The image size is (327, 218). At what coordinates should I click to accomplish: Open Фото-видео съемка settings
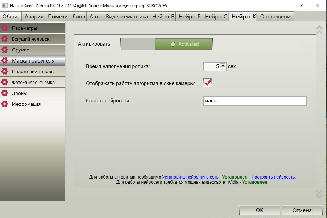click(x=32, y=82)
